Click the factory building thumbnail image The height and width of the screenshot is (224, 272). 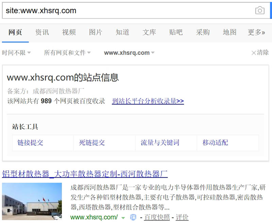click(x=32, y=201)
